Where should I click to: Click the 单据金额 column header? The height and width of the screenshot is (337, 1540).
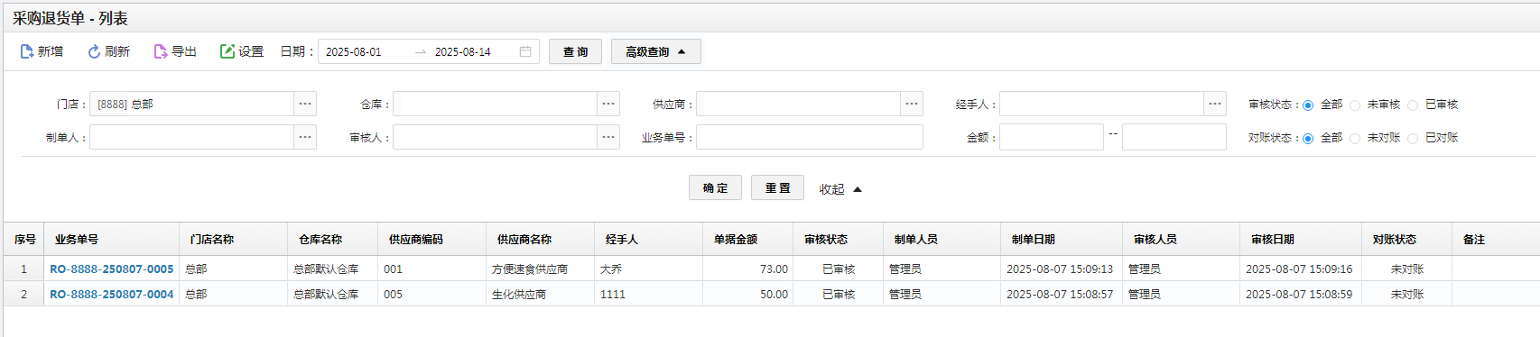[x=747, y=239]
